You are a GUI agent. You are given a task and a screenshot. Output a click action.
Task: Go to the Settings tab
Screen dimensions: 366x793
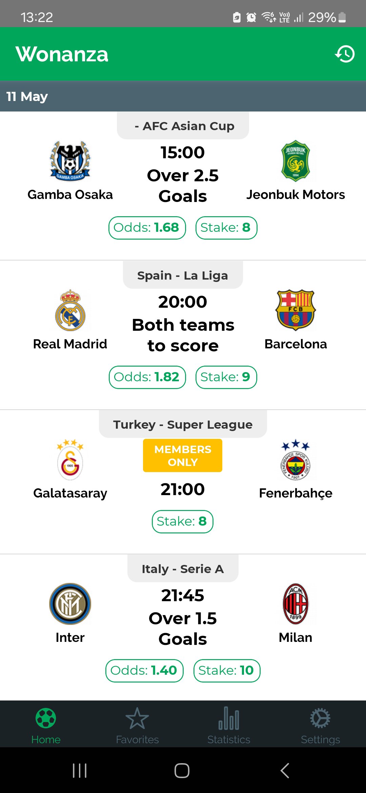point(320,725)
